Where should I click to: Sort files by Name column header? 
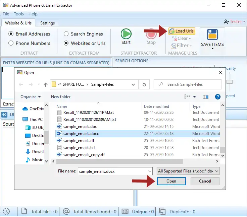click(62, 106)
